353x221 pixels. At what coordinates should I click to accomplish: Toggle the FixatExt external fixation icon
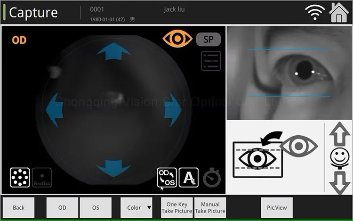(x=42, y=178)
